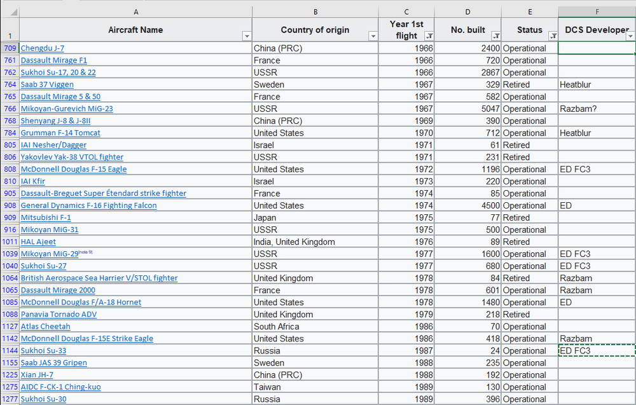Screen dimensions: 636x405
Task: Expand the Aircraft Name filter dropdown
Action: pos(247,36)
